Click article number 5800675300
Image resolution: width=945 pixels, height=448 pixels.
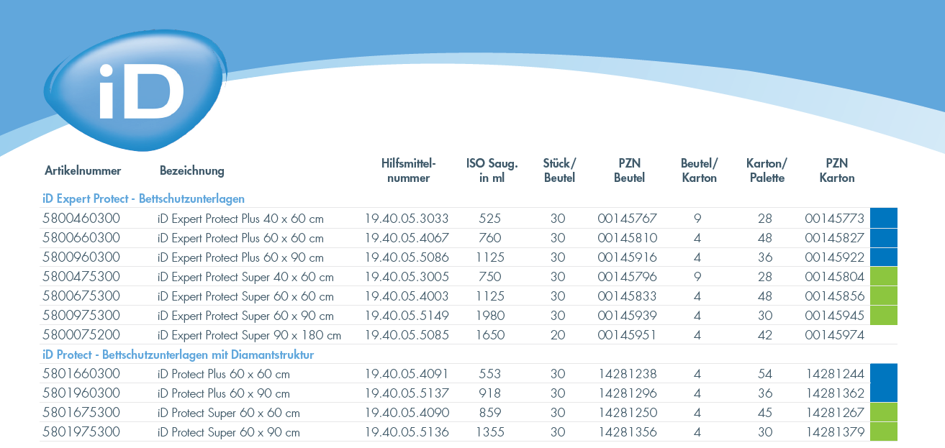click(81, 296)
